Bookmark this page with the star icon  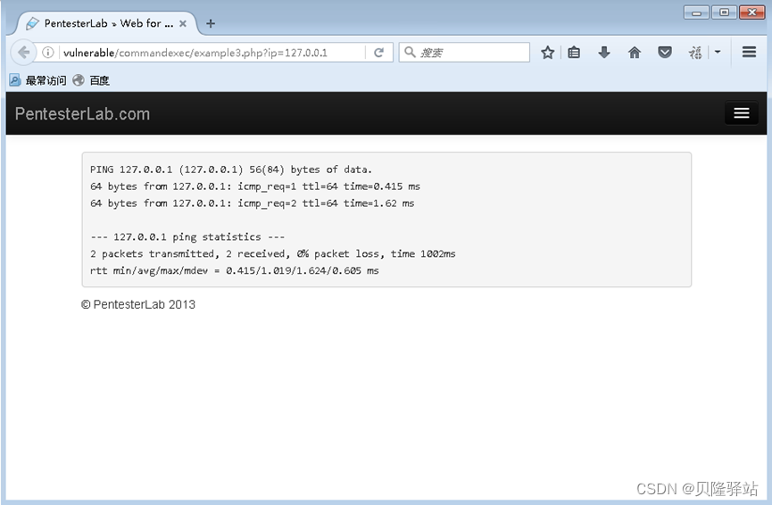click(547, 52)
